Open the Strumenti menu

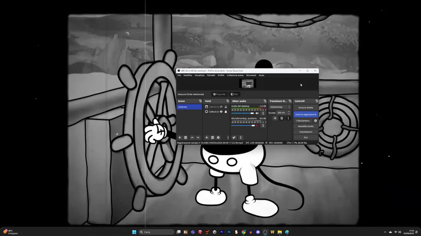251,76
